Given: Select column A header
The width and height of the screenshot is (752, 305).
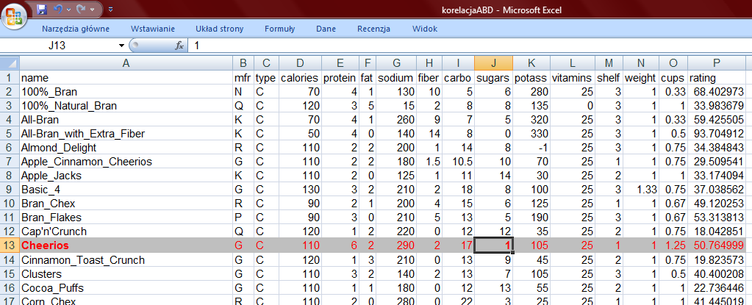Looking at the screenshot, I should tap(126, 63).
